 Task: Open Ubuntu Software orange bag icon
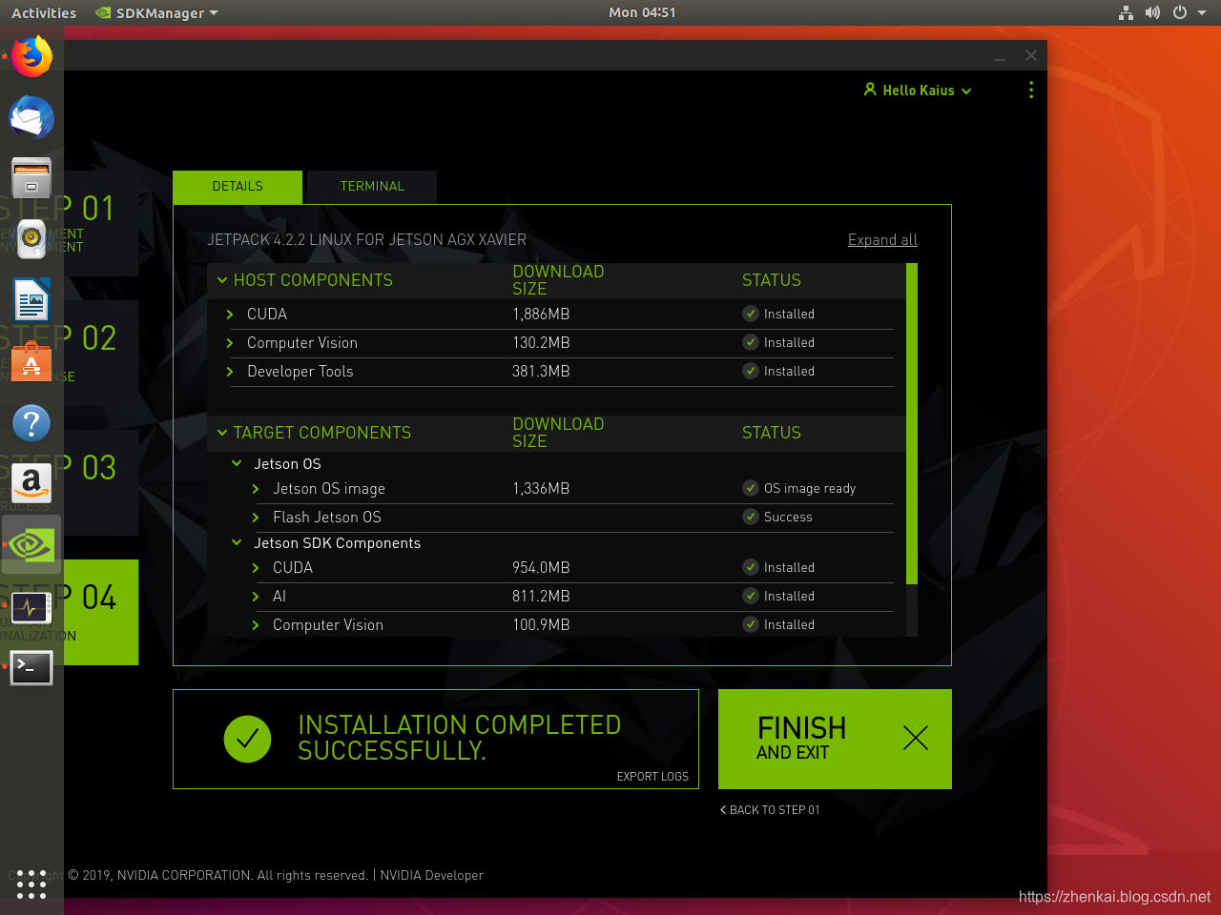coord(31,361)
